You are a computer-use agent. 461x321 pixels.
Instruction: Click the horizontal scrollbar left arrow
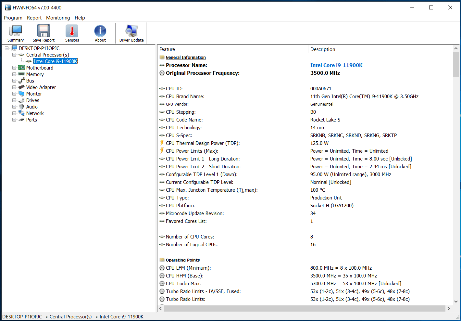(x=161, y=308)
